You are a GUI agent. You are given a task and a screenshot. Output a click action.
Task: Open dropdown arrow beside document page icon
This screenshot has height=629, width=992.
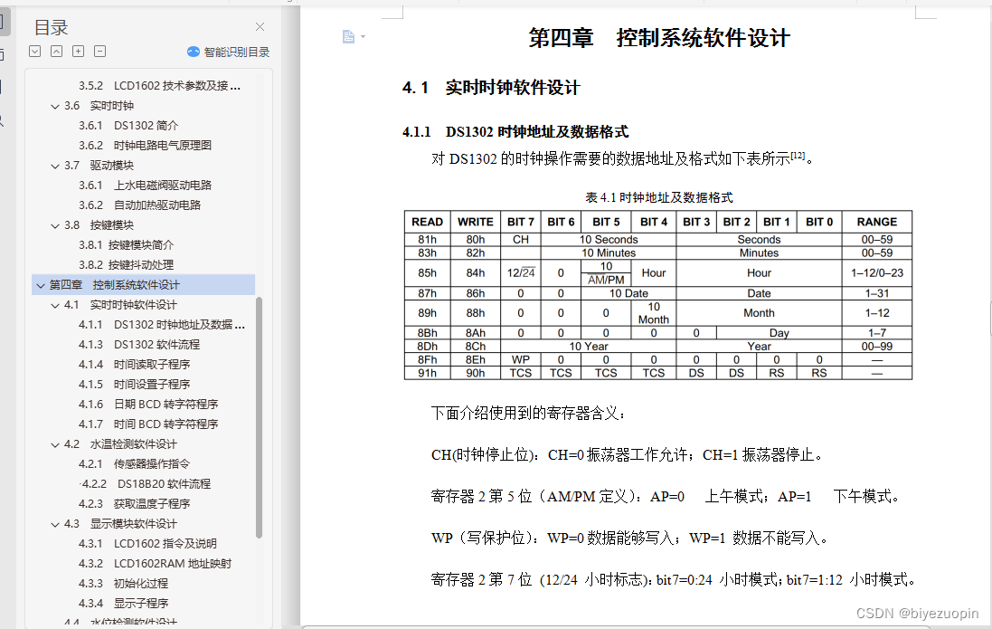click(x=364, y=37)
